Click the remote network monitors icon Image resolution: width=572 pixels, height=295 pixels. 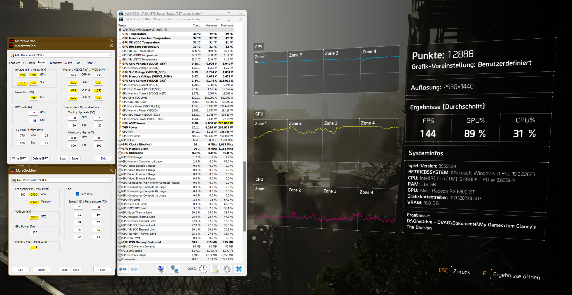tap(174, 269)
